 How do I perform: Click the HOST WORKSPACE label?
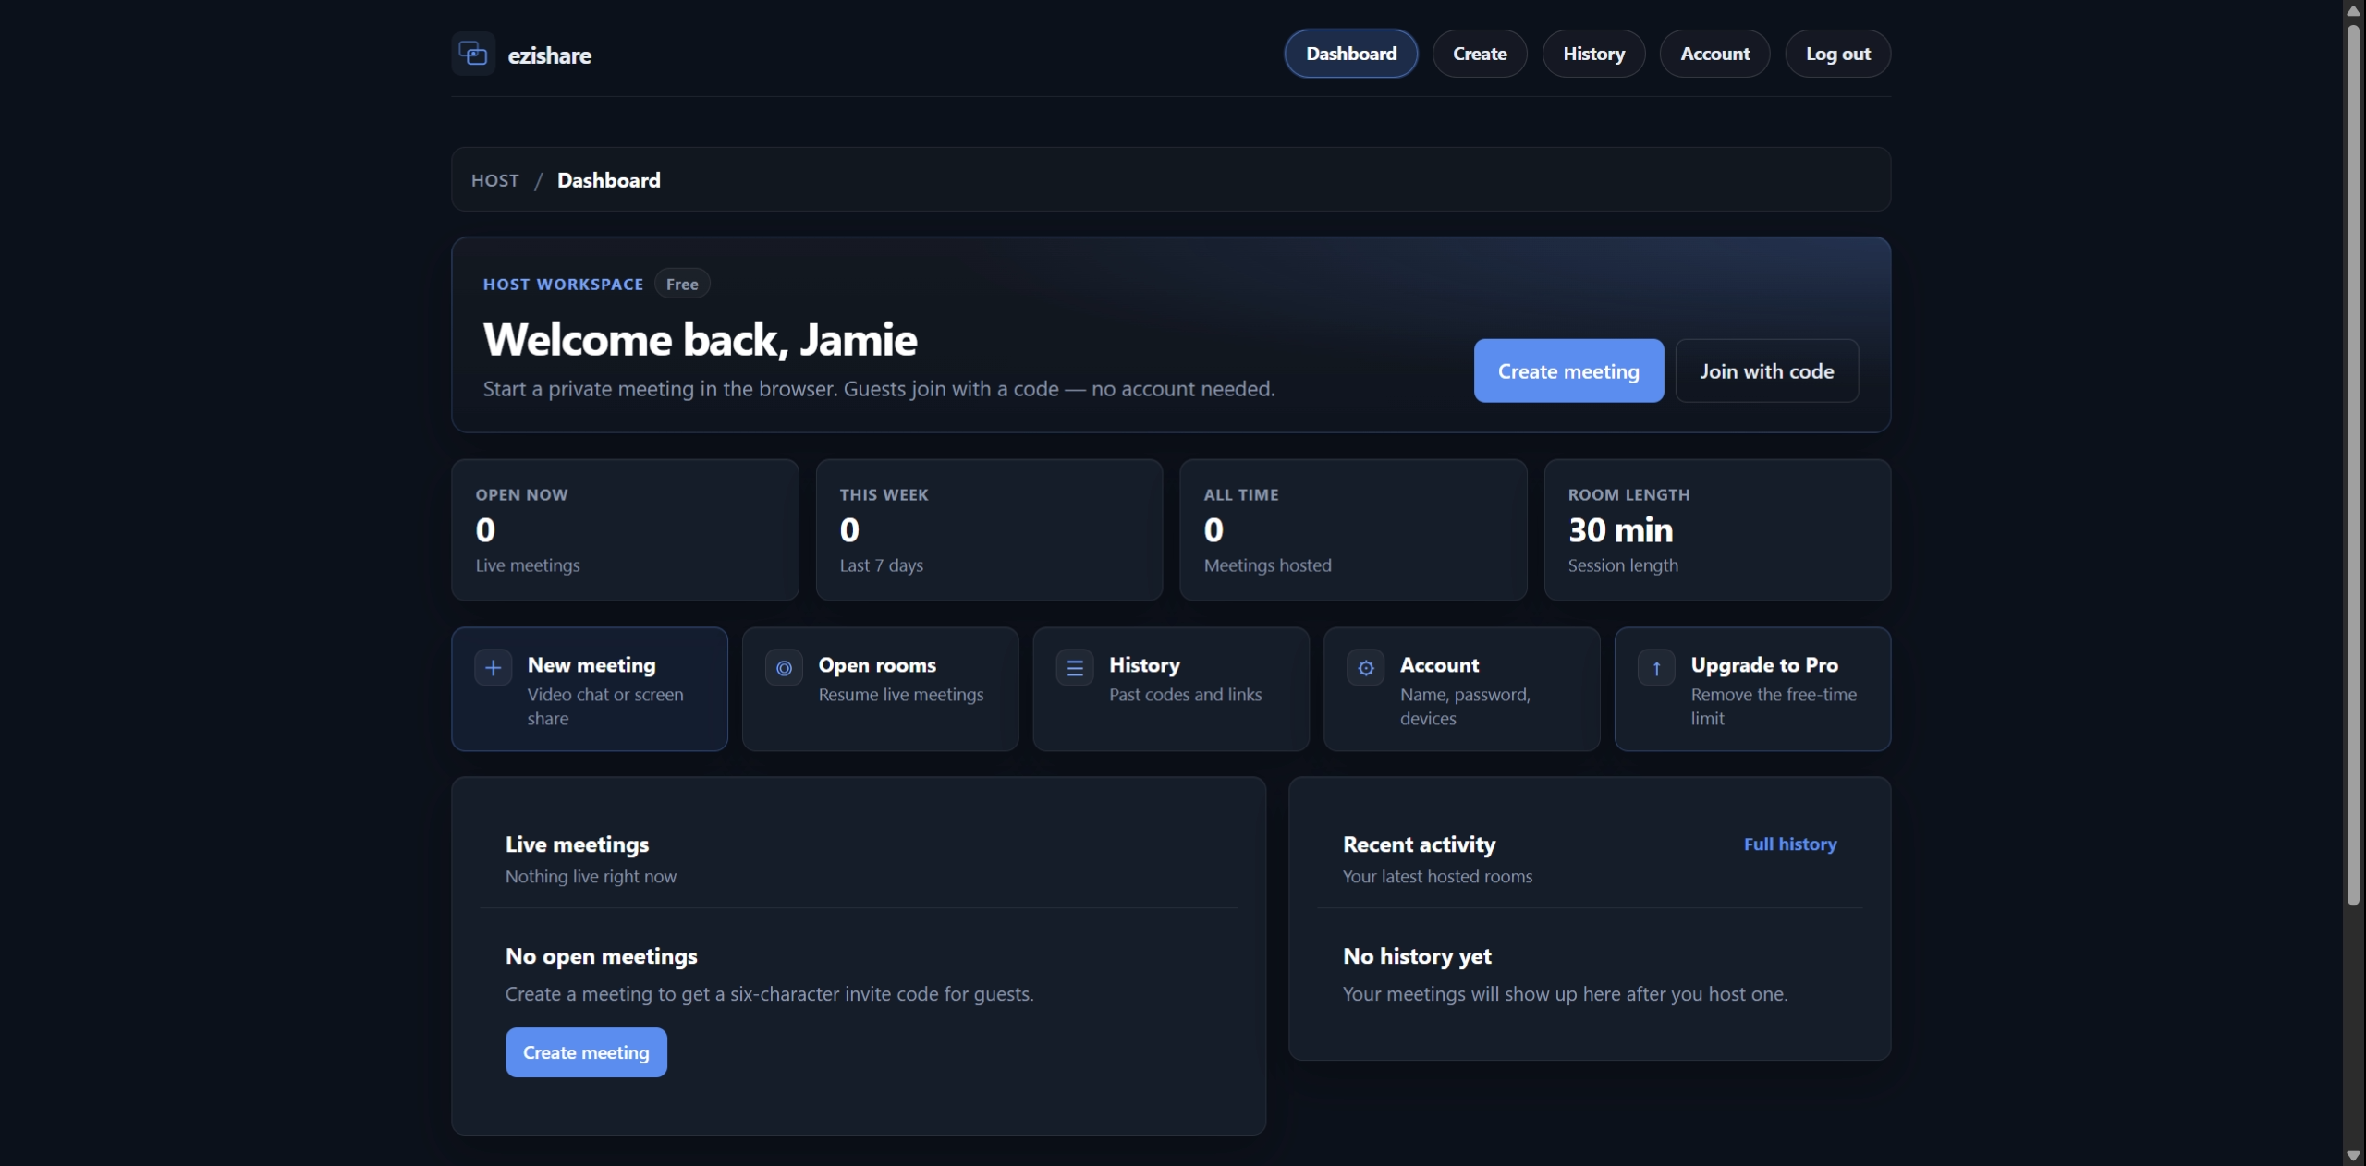[x=563, y=285]
